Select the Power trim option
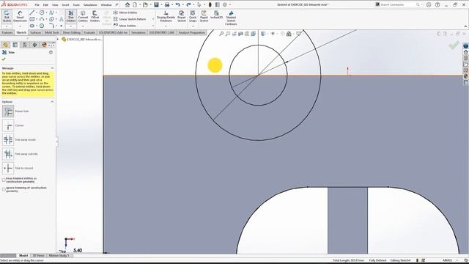 pos(8,111)
